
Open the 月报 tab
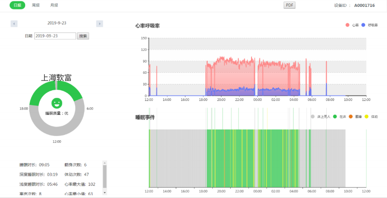pos(54,5)
